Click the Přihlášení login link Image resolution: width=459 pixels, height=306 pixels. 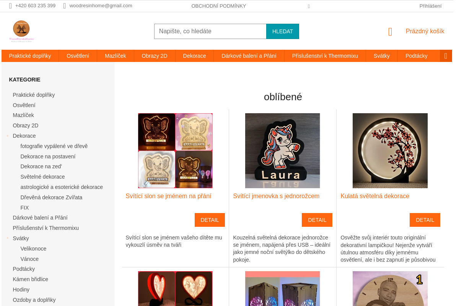pyautogui.click(x=430, y=6)
